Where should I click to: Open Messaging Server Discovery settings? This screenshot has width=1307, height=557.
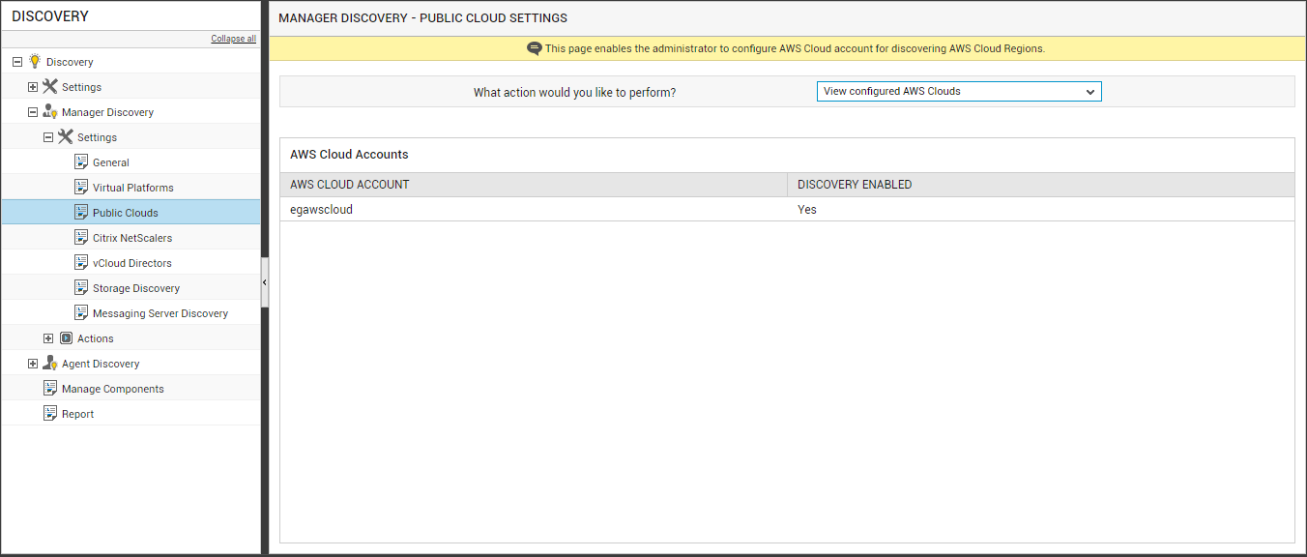160,313
